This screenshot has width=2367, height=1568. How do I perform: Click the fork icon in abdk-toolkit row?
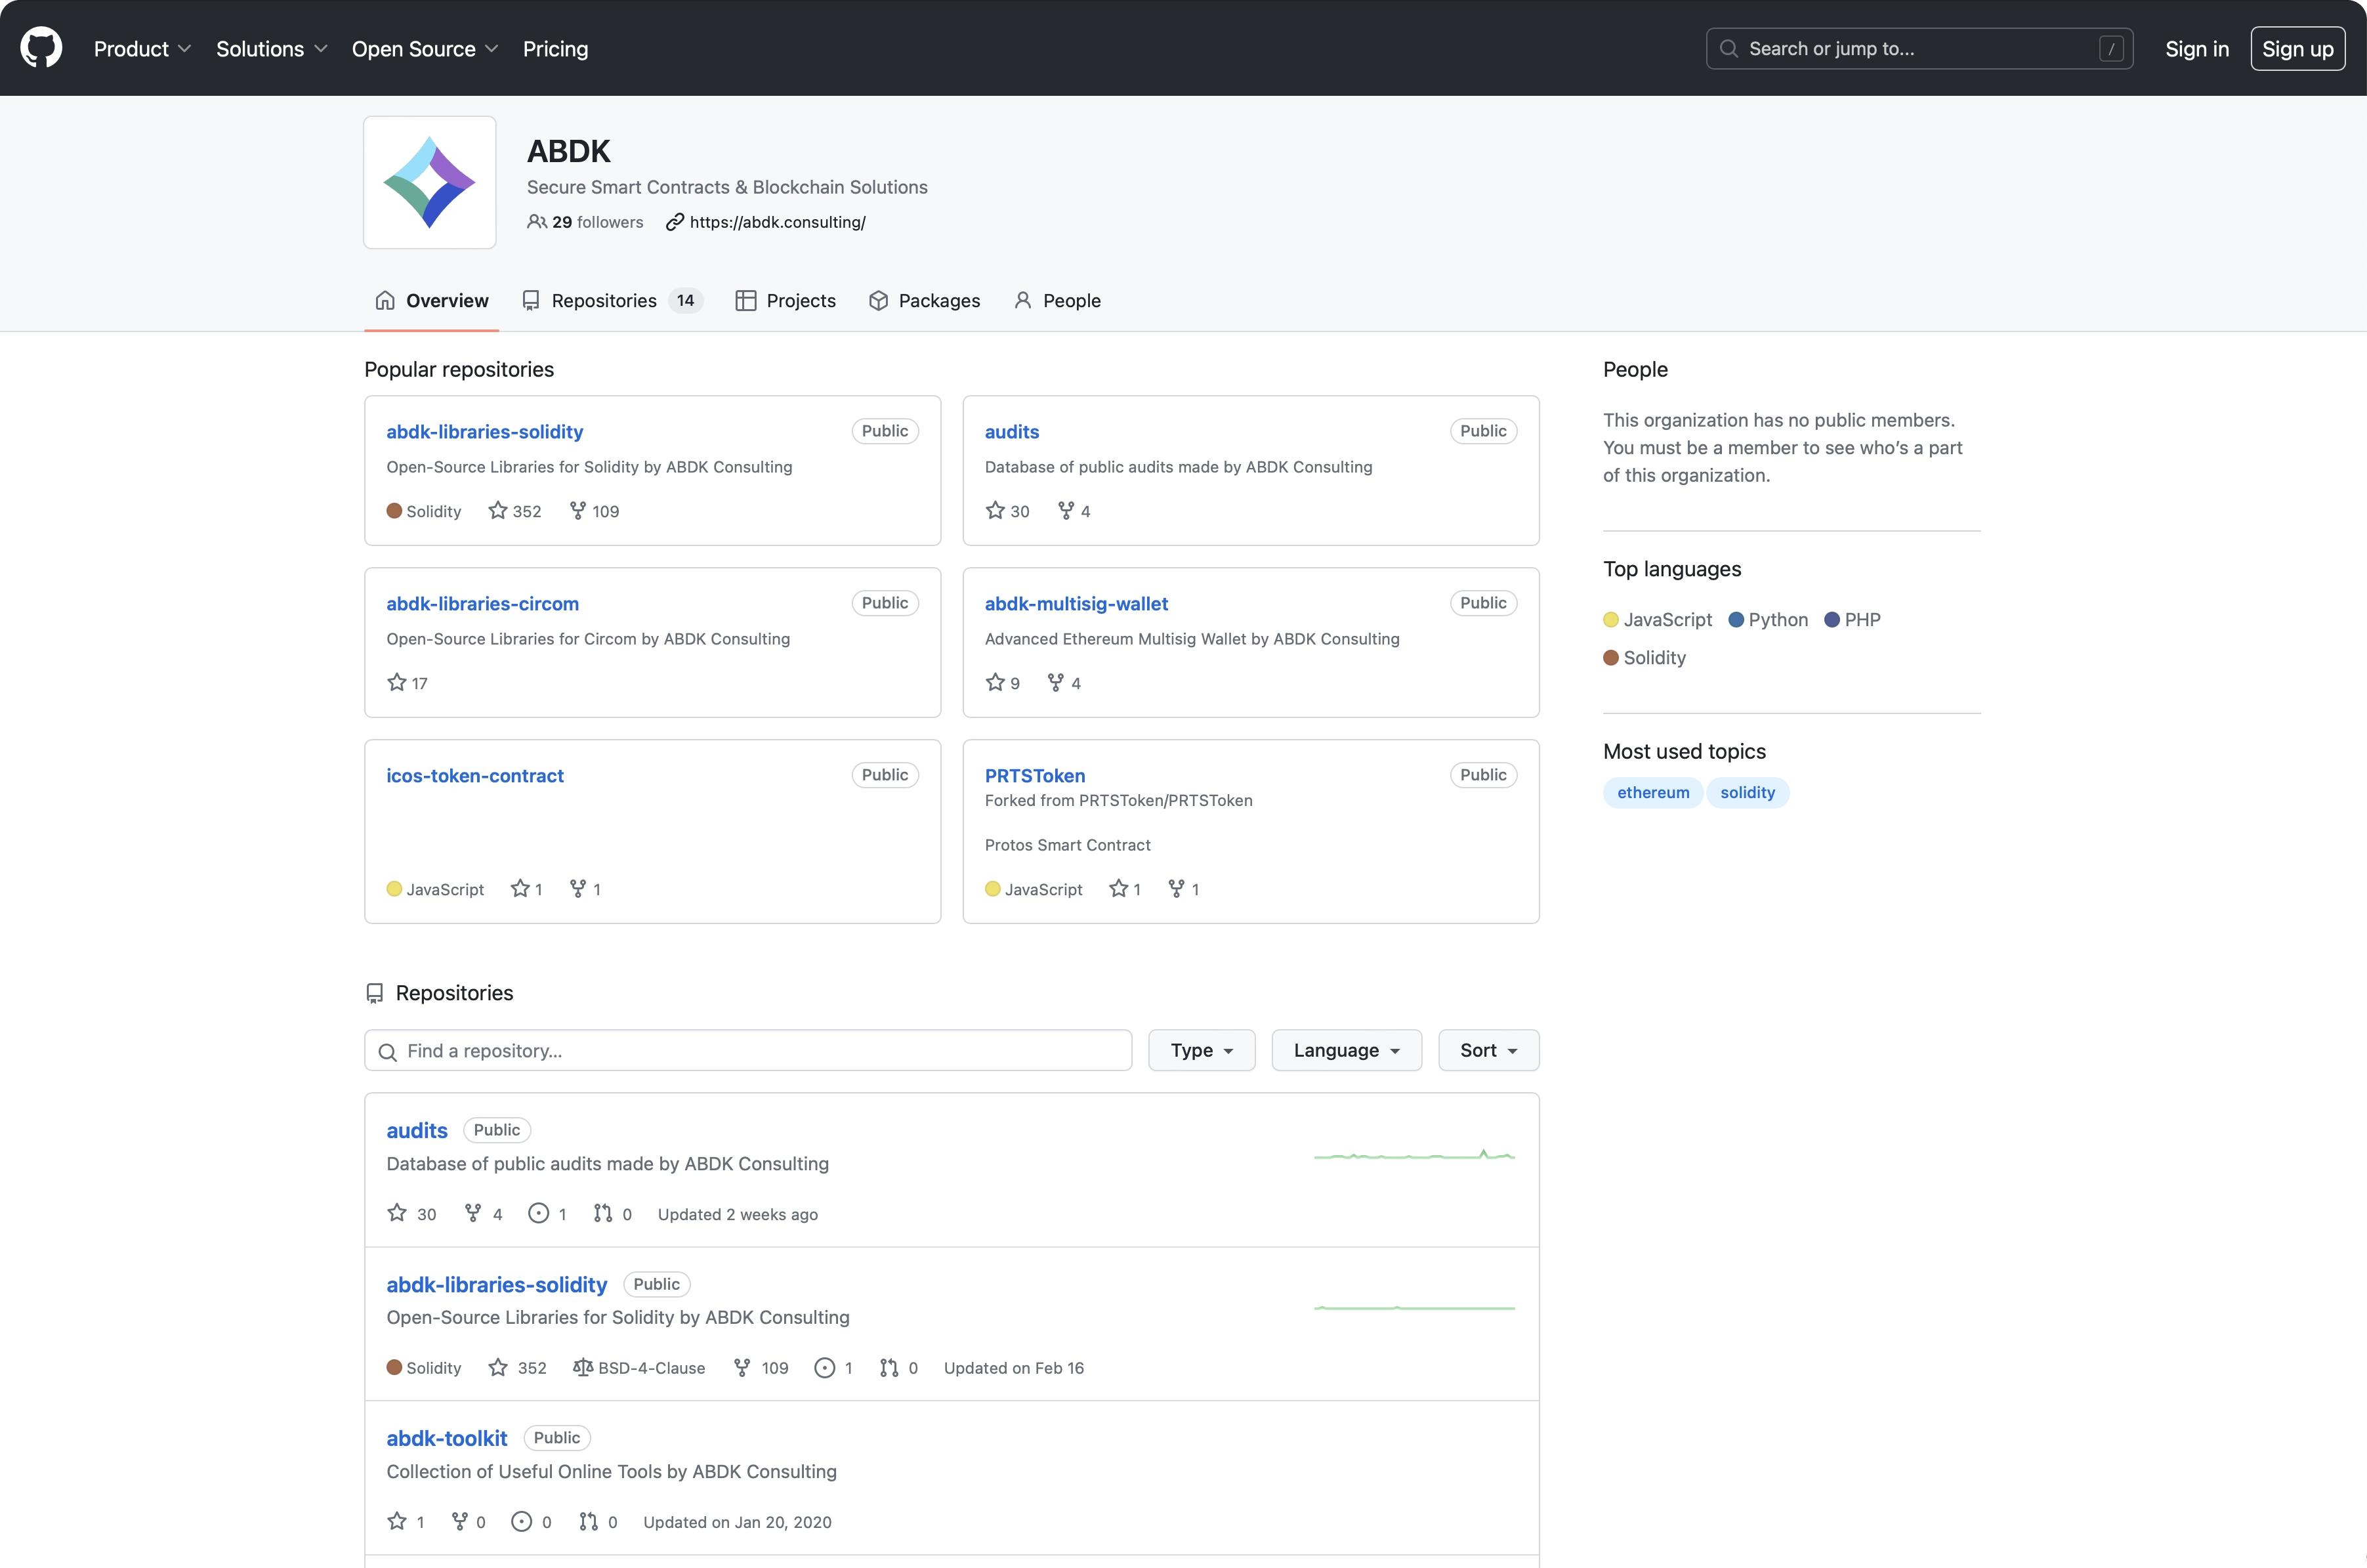click(x=460, y=1521)
